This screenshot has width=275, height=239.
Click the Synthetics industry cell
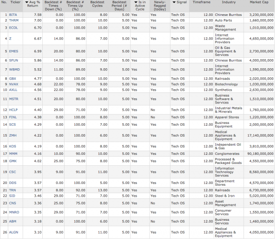click(x=224, y=90)
